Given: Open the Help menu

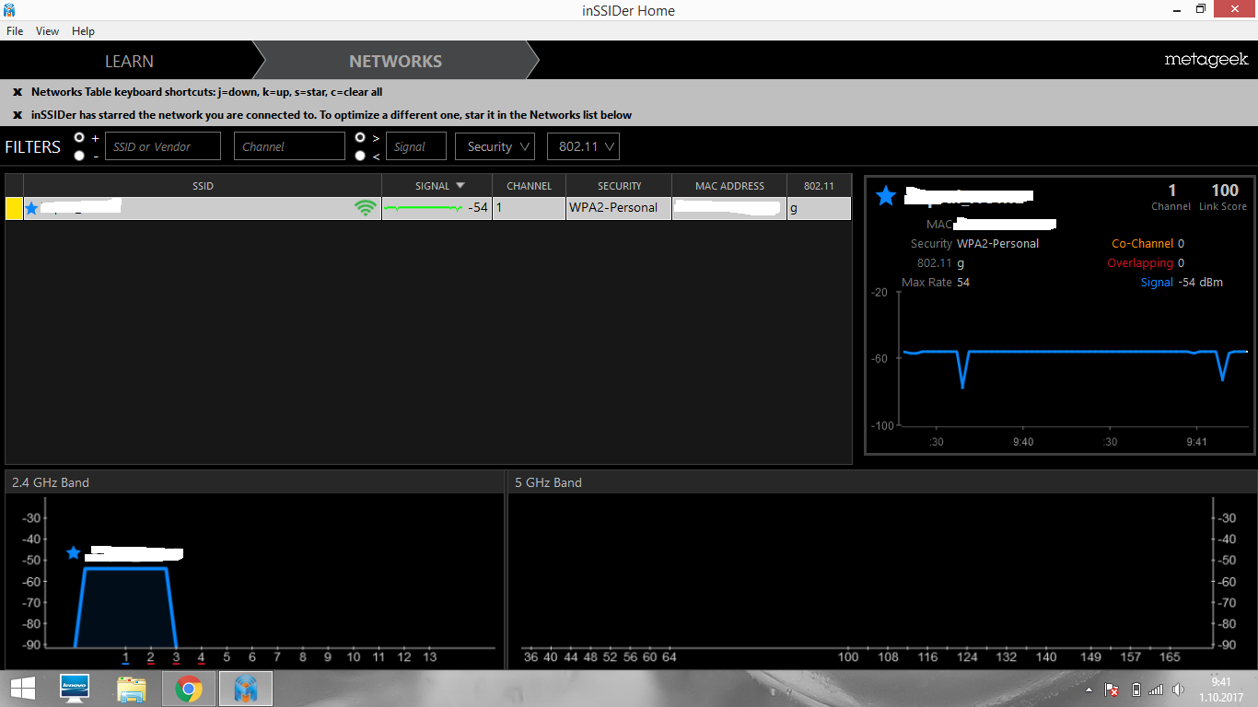Looking at the screenshot, I should (x=83, y=30).
